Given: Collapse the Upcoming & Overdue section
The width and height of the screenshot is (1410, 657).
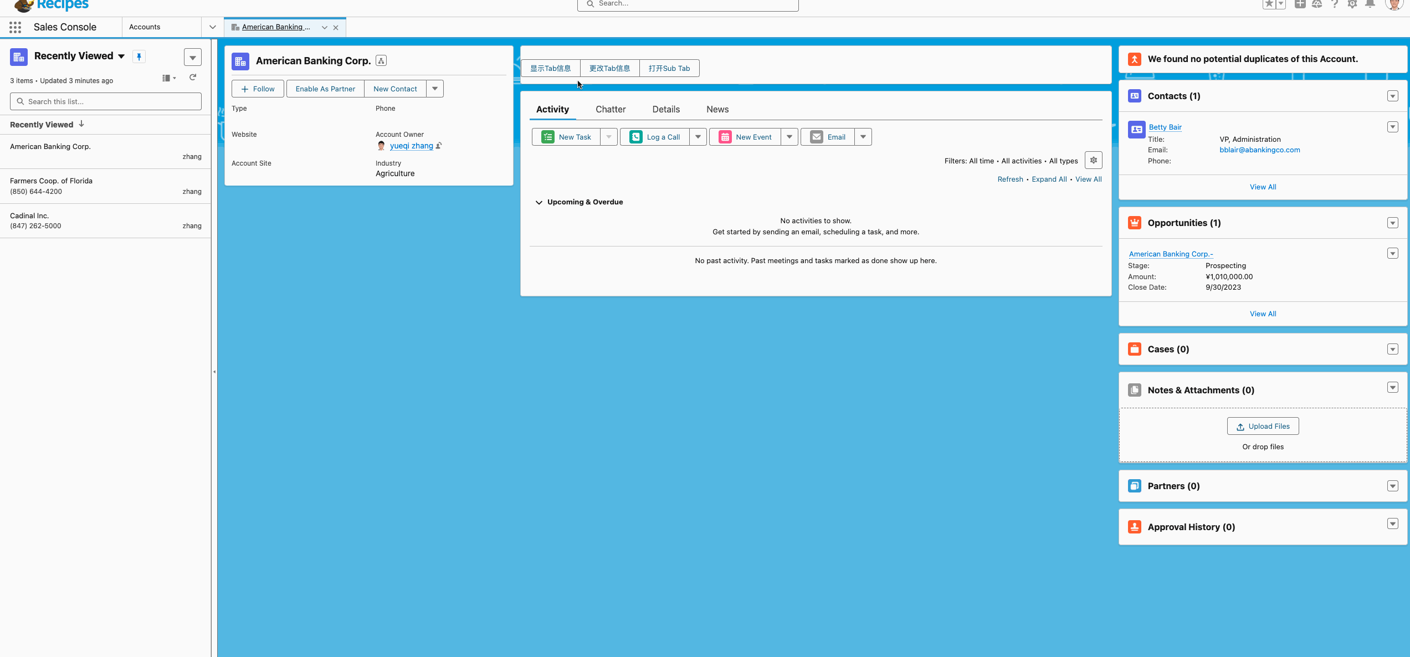Looking at the screenshot, I should [539, 202].
